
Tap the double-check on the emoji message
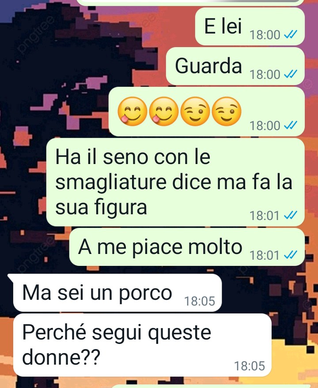pyautogui.click(x=290, y=126)
